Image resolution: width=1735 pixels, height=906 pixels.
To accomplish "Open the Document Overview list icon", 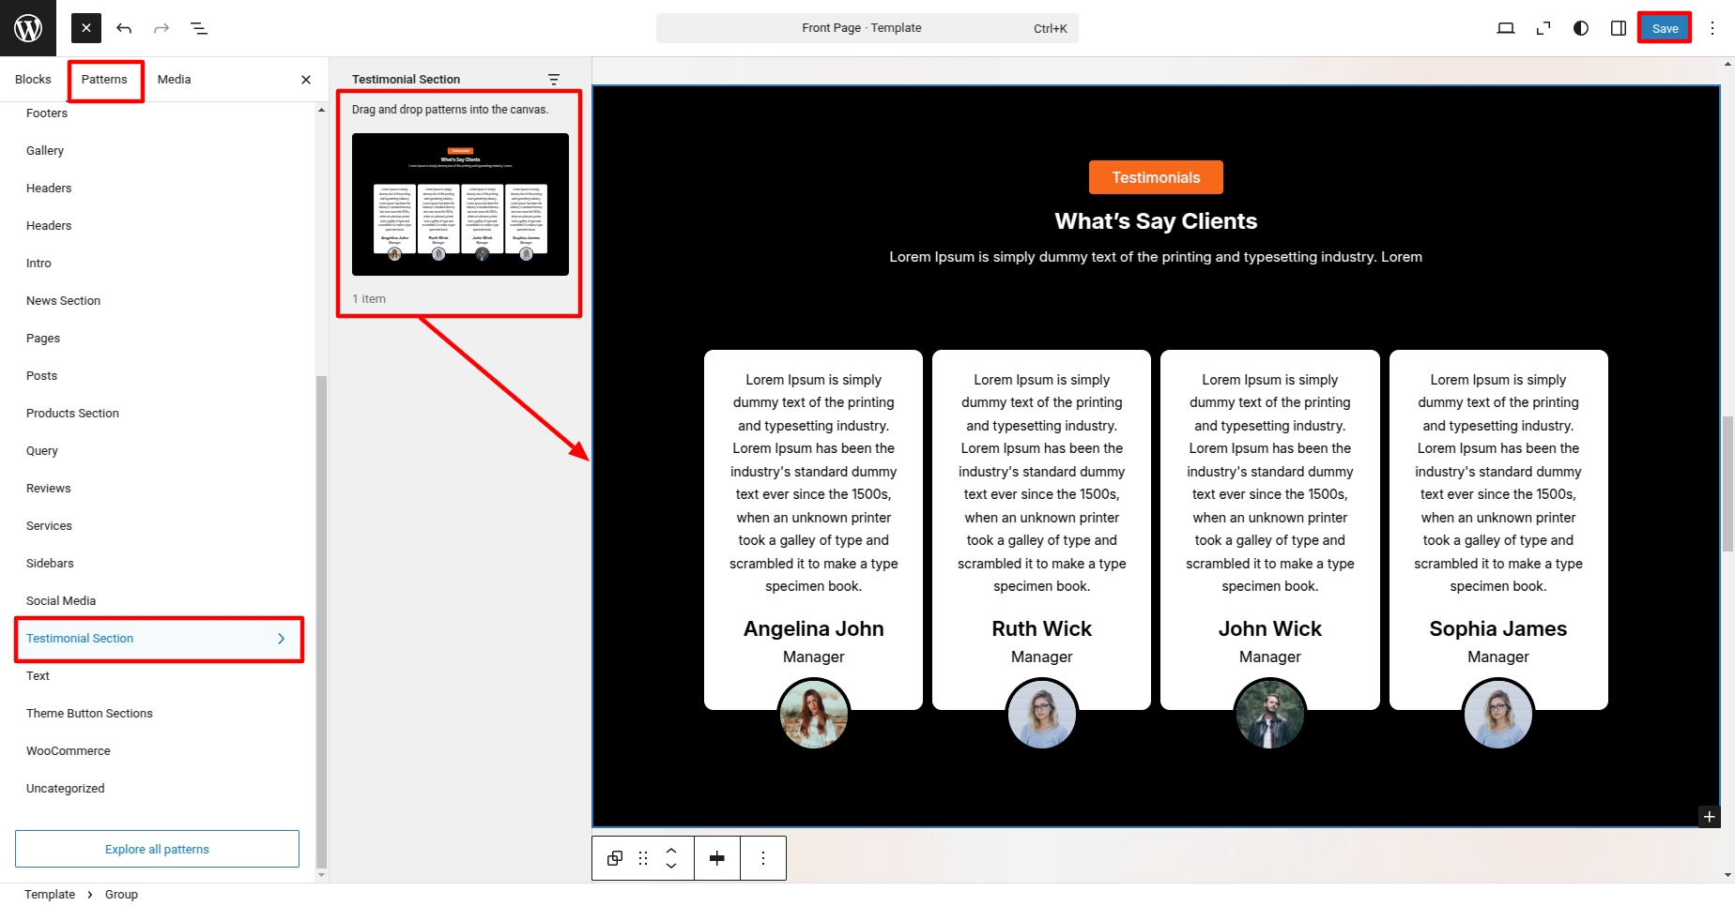I will 199,28.
